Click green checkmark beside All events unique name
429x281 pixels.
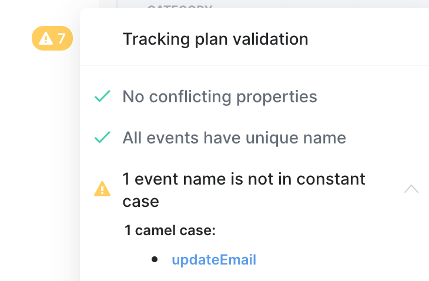(x=103, y=138)
